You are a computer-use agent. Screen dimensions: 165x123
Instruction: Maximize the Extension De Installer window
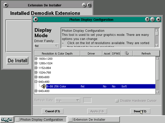89,5
